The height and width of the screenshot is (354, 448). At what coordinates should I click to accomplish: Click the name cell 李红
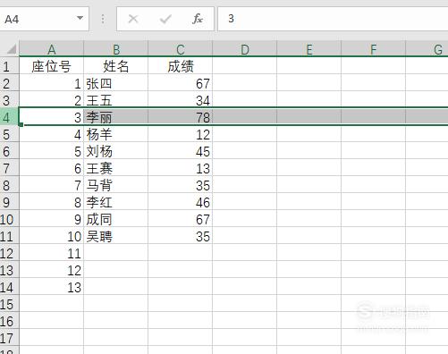(116, 202)
